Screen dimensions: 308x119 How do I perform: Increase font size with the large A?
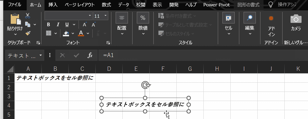(x=84, y=25)
